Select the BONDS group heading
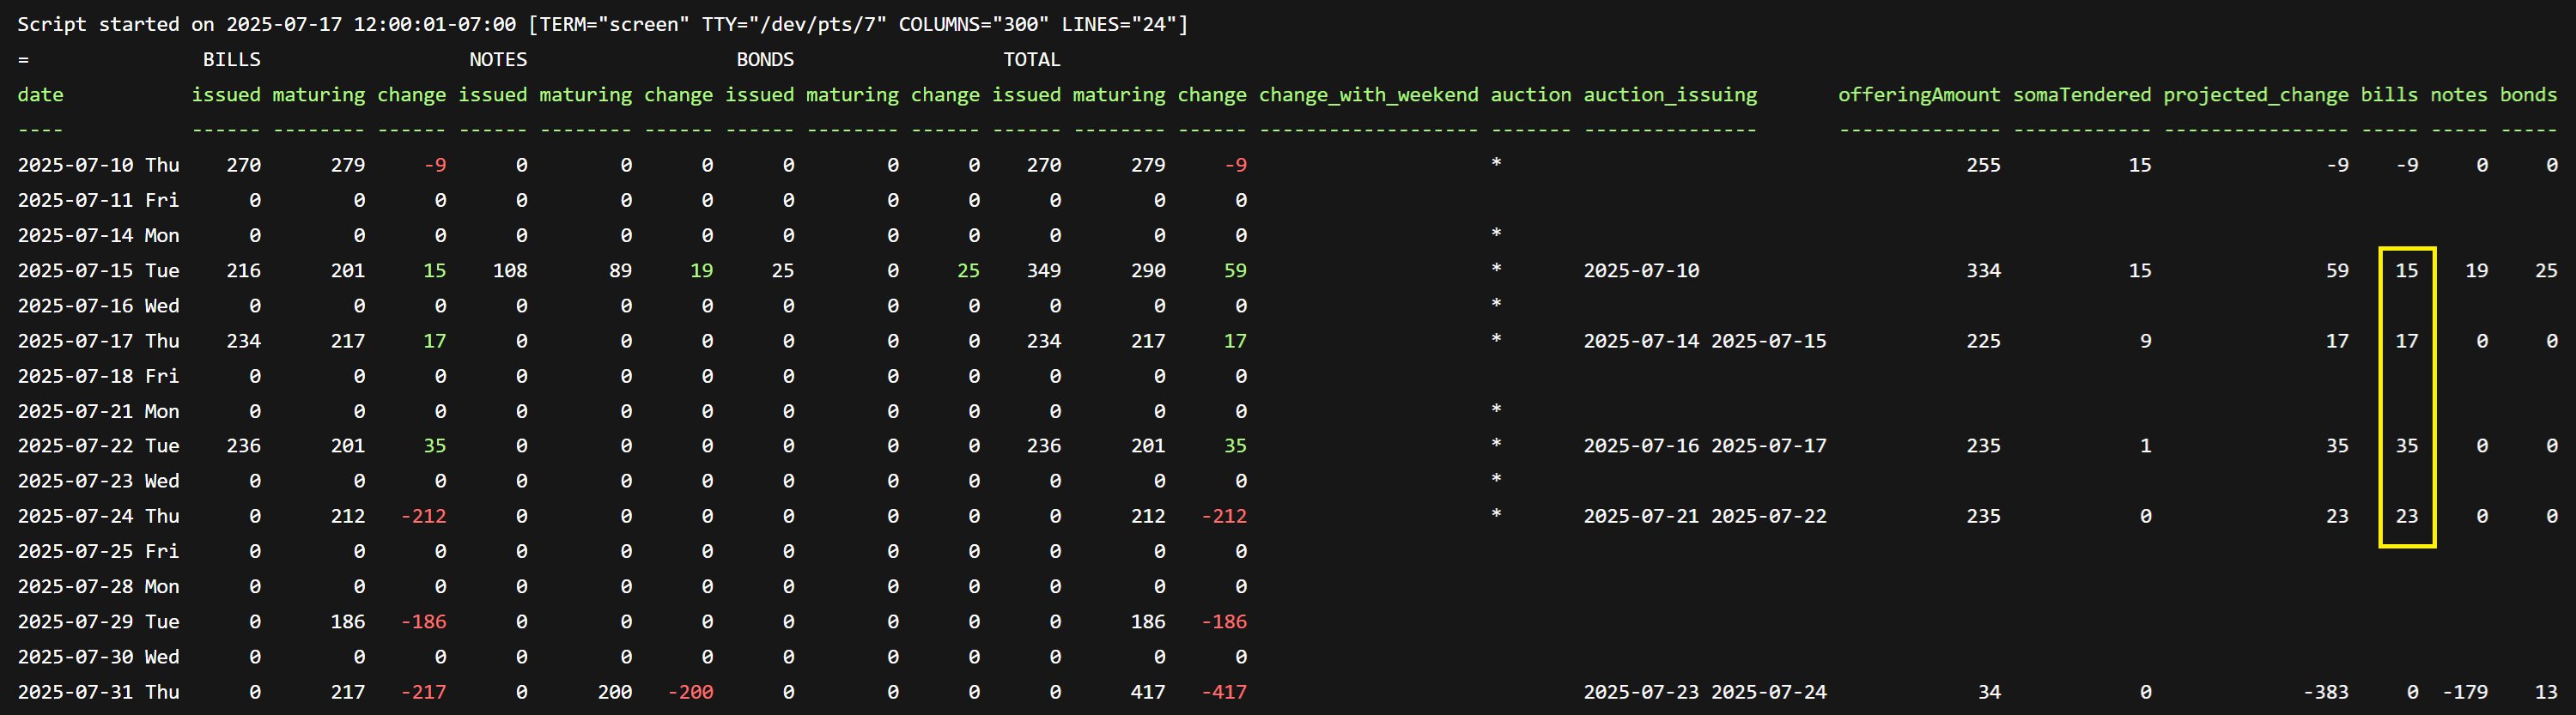This screenshot has height=715, width=2576. click(765, 59)
